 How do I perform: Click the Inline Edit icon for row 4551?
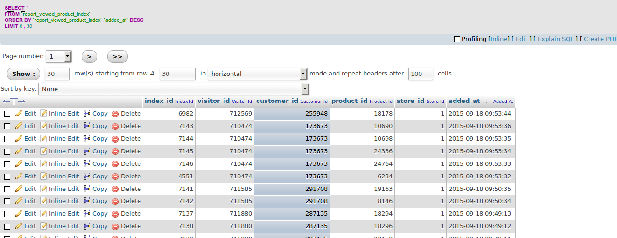44,176
